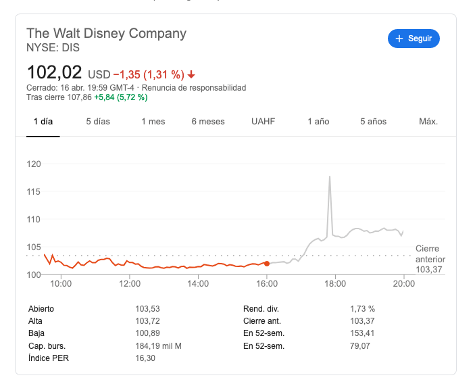Click the NYSE: DIS ticker text
Image resolution: width=475 pixels, height=384 pixels.
[x=53, y=47]
